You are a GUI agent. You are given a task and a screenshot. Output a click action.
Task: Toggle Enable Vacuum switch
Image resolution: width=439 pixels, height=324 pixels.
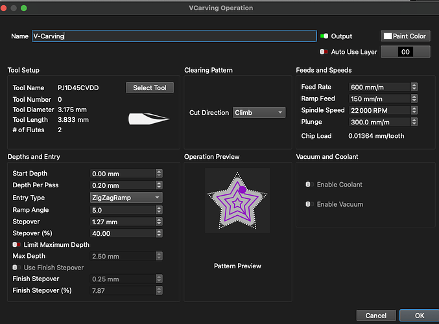click(x=309, y=204)
